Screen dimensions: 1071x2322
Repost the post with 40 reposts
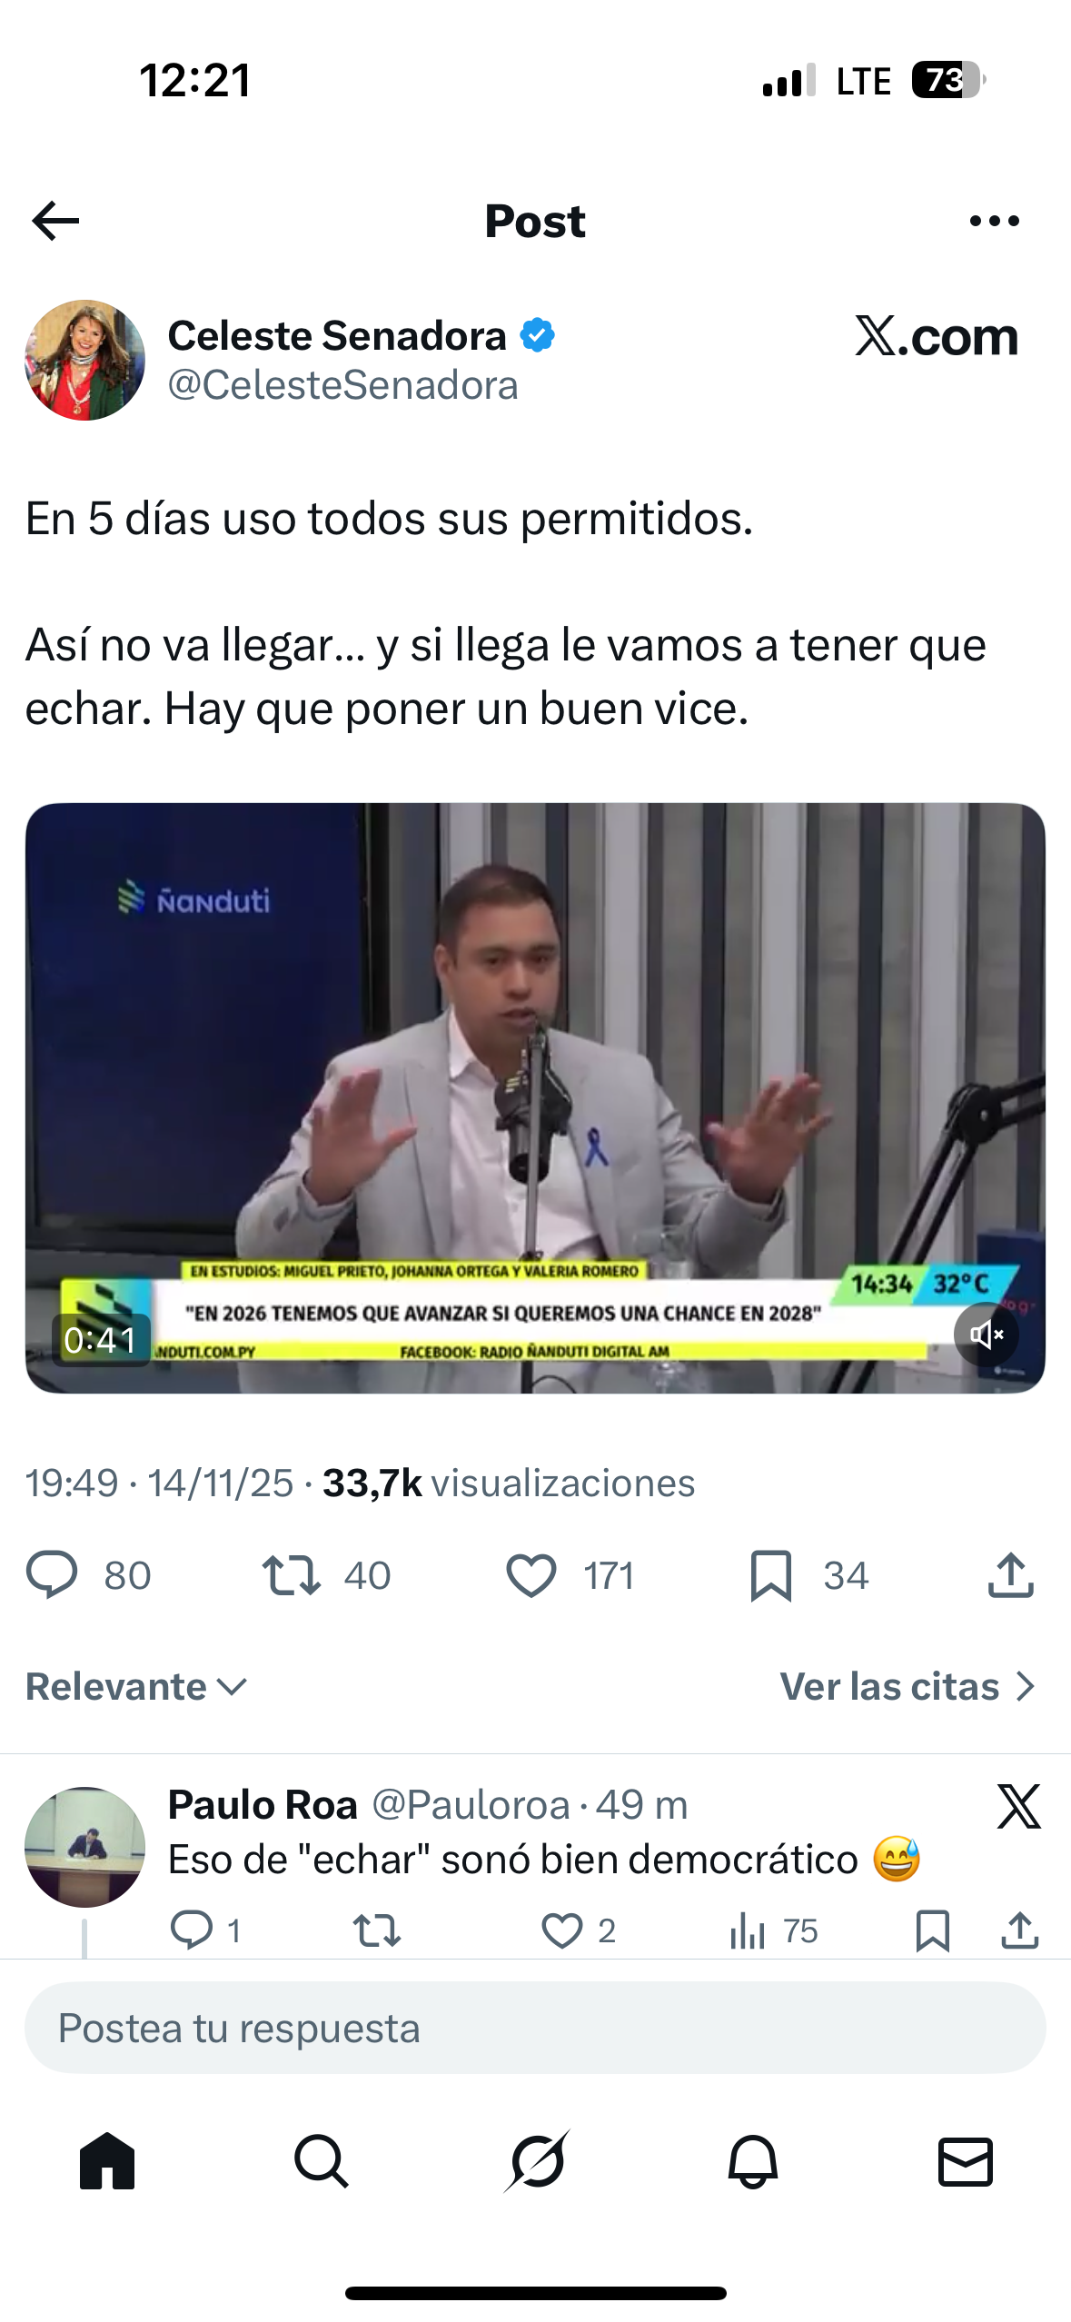coord(291,1574)
